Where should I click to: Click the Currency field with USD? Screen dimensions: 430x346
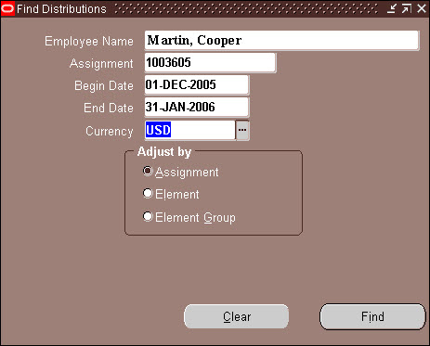coord(190,130)
